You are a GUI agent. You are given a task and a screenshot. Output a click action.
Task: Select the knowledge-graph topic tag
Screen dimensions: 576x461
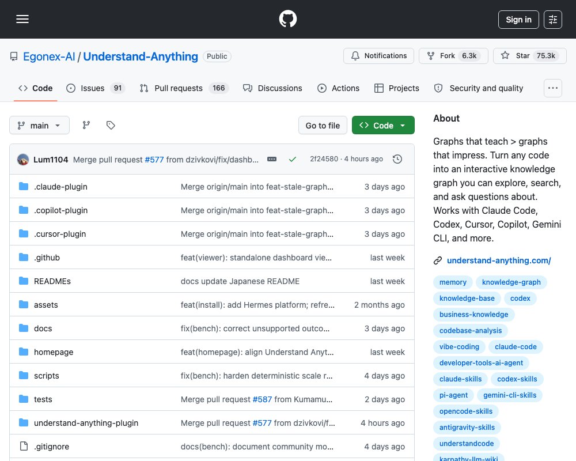(x=511, y=282)
